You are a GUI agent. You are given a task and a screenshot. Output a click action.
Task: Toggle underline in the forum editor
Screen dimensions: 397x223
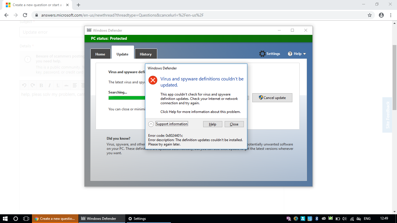pos(58,85)
